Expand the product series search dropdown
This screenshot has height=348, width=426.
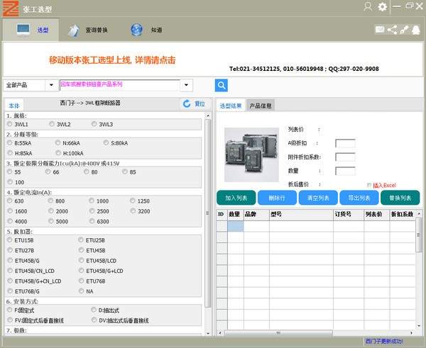click(x=186, y=85)
